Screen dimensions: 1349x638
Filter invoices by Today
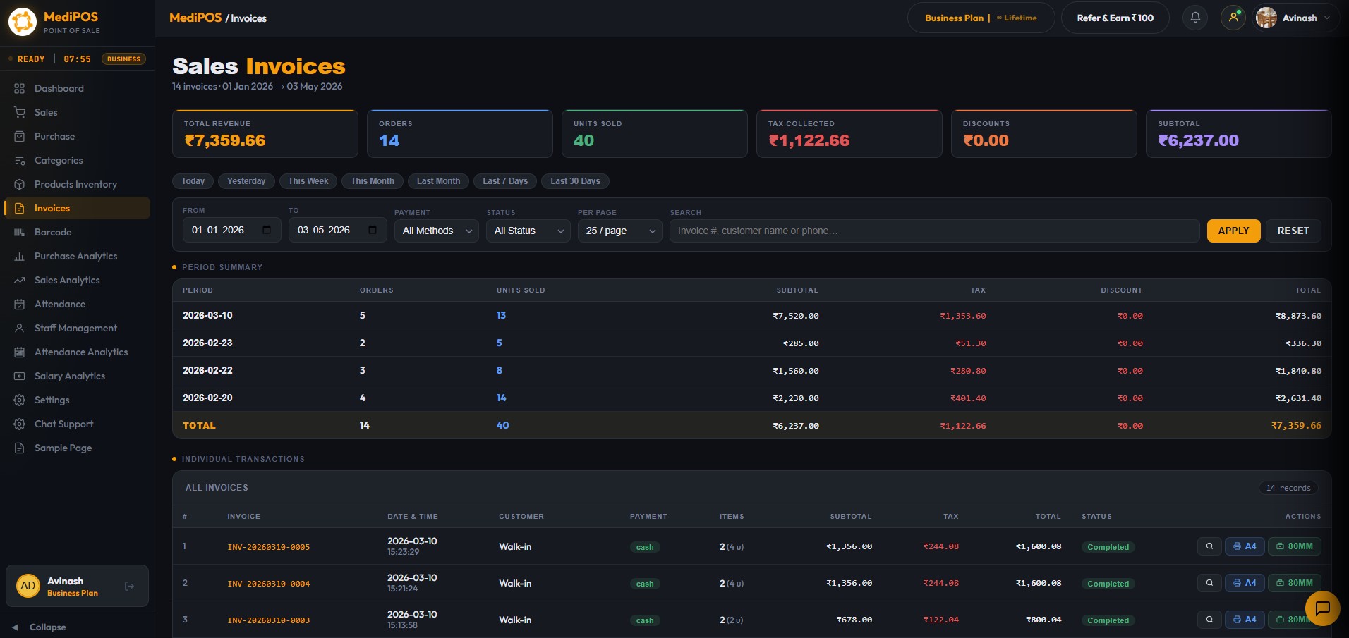coord(193,181)
